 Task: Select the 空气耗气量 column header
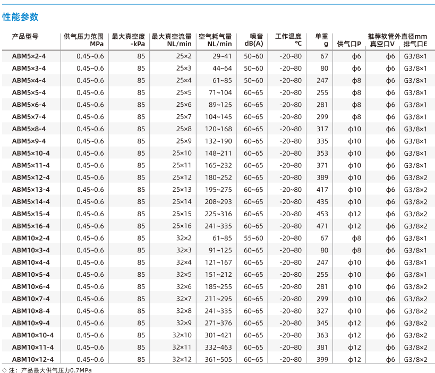point(215,40)
